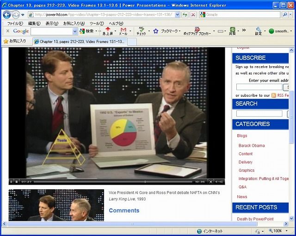This screenshot has height=236, width=296.
Task: Click the Google logo on the toolbar
Action: 21,31
